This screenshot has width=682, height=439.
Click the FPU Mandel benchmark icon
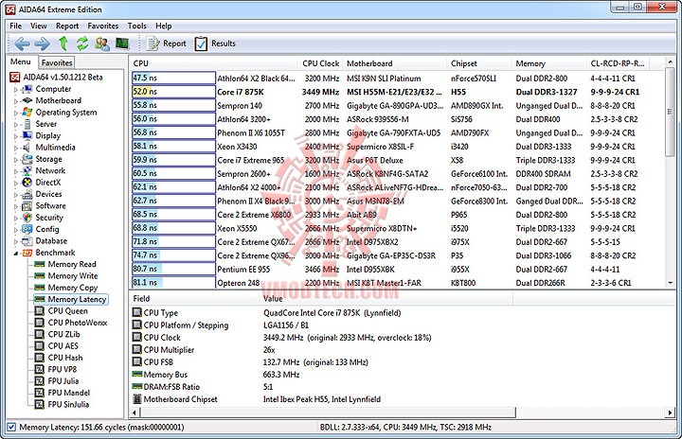(40, 393)
